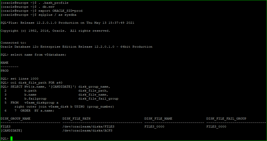Click FILES_0000 under DISK_FILE_NAME

tap(154, 127)
